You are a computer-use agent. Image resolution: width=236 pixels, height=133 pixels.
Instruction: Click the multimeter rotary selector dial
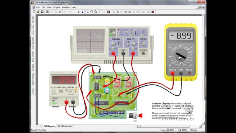[181, 56]
